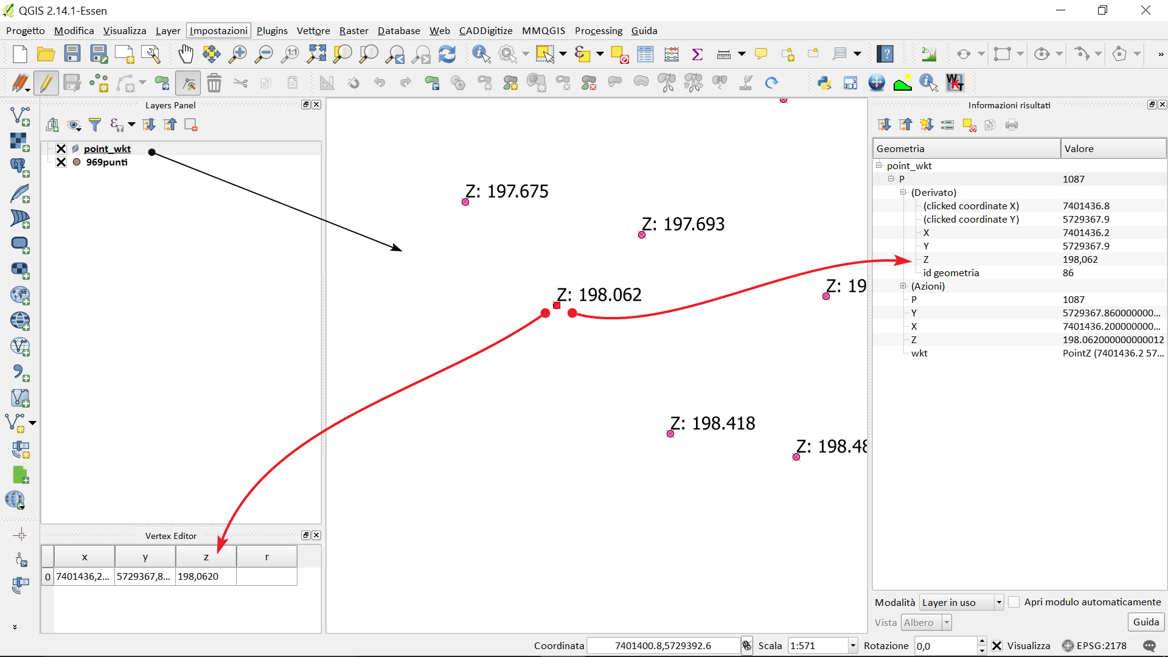This screenshot has height=657, width=1168.
Task: Click the Node Tool icon
Action: pyautogui.click(x=189, y=83)
